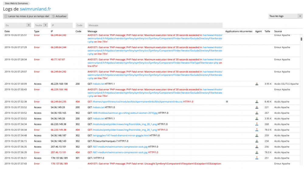Screen dimensions: 304x169
Task: Focus the IP filter field
Action: [62, 25]
